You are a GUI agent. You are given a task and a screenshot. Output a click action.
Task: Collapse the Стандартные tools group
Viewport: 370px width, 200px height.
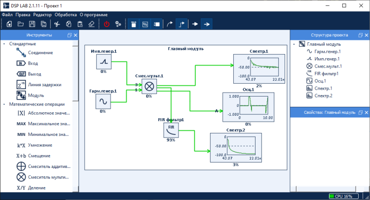click(x=4, y=44)
